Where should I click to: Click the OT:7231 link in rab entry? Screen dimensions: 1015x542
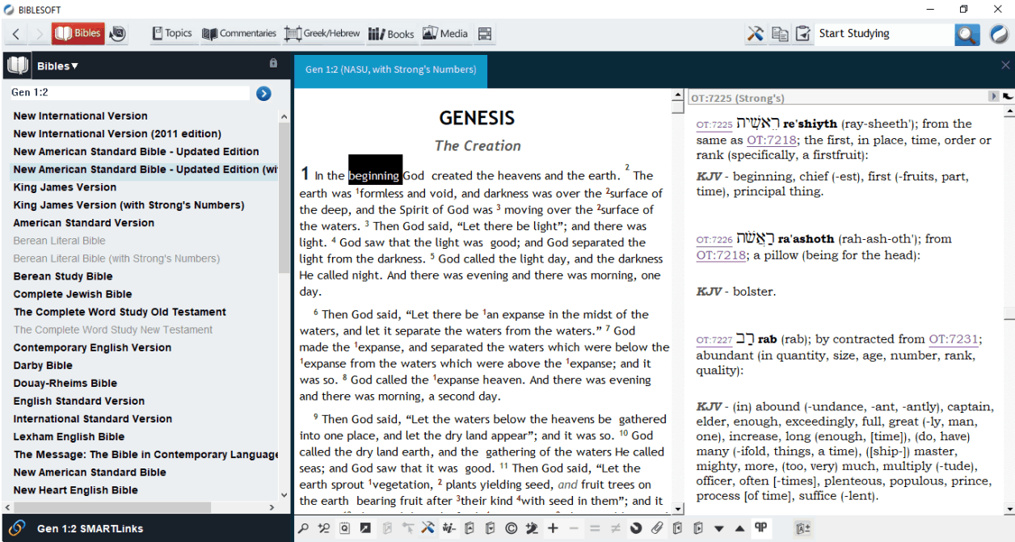(954, 339)
